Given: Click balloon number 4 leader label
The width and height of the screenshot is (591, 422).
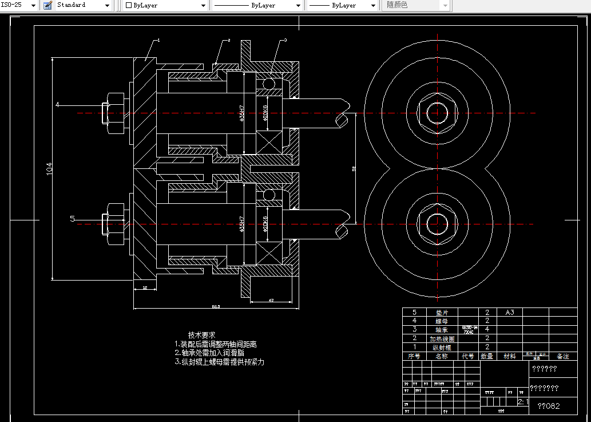Looking at the screenshot, I should tap(57, 104).
